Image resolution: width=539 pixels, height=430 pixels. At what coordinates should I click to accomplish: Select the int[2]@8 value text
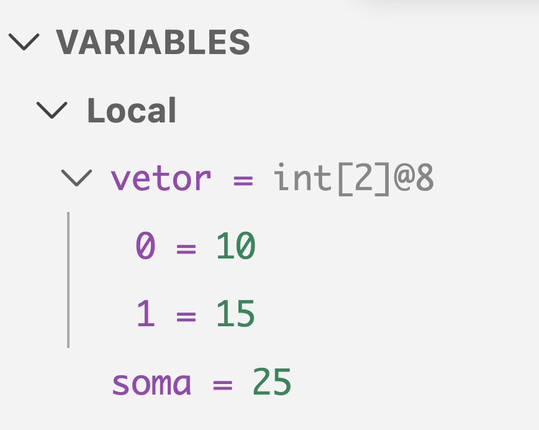[x=353, y=179]
